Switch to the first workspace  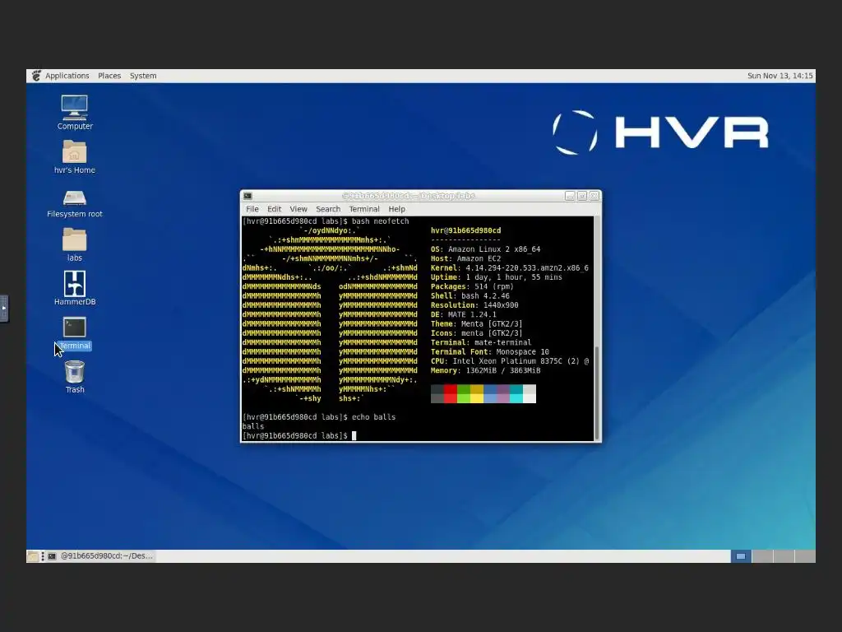[741, 556]
